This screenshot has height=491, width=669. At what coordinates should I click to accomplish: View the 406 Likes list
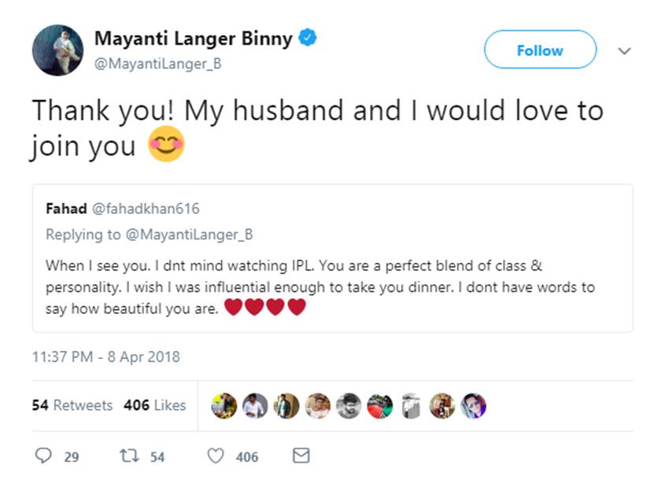pyautogui.click(x=154, y=405)
